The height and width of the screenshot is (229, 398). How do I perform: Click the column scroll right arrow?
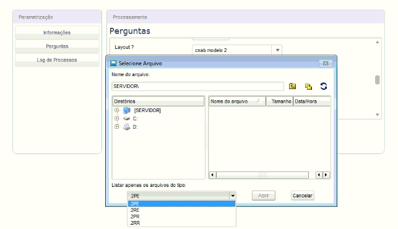pos(326,175)
